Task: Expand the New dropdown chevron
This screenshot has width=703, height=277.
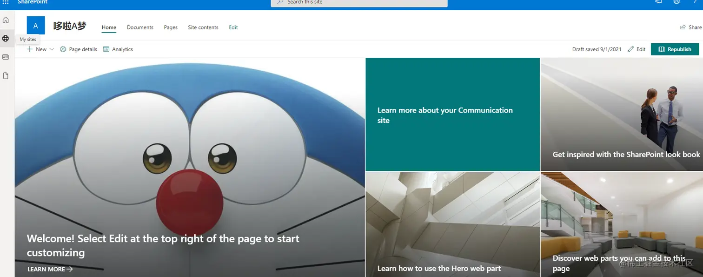Action: [x=52, y=49]
